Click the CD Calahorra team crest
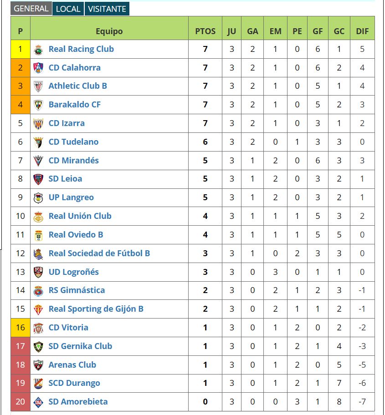The width and height of the screenshot is (385, 415). [38, 68]
